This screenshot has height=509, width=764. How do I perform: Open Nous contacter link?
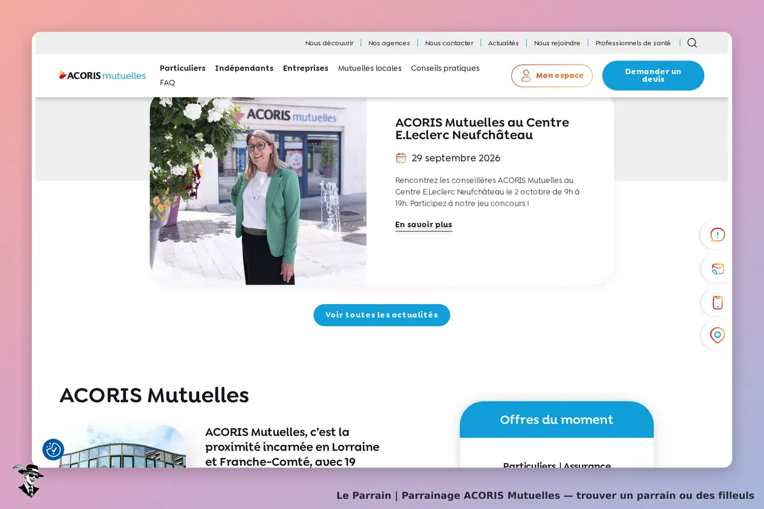coord(449,43)
